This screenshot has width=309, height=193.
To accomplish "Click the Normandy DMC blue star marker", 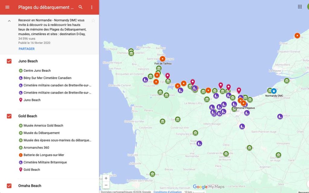I will (274, 91).
